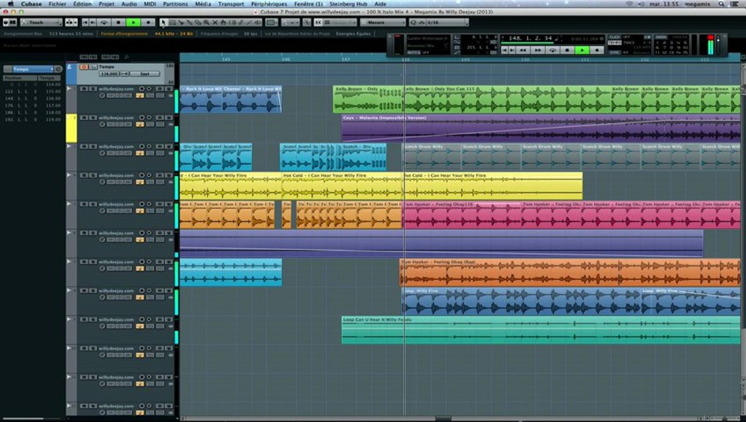Select the Split scissors tool
The height and width of the screenshot is (422, 746).
point(181,22)
